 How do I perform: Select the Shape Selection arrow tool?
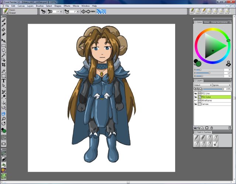point(4,86)
